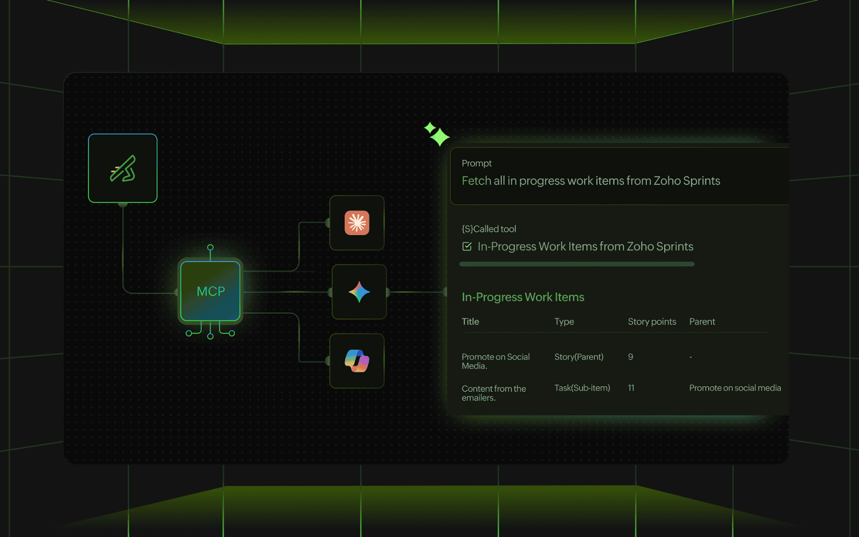The height and width of the screenshot is (537, 859).
Task: Click the In-Progress Work Items heading
Action: [523, 297]
